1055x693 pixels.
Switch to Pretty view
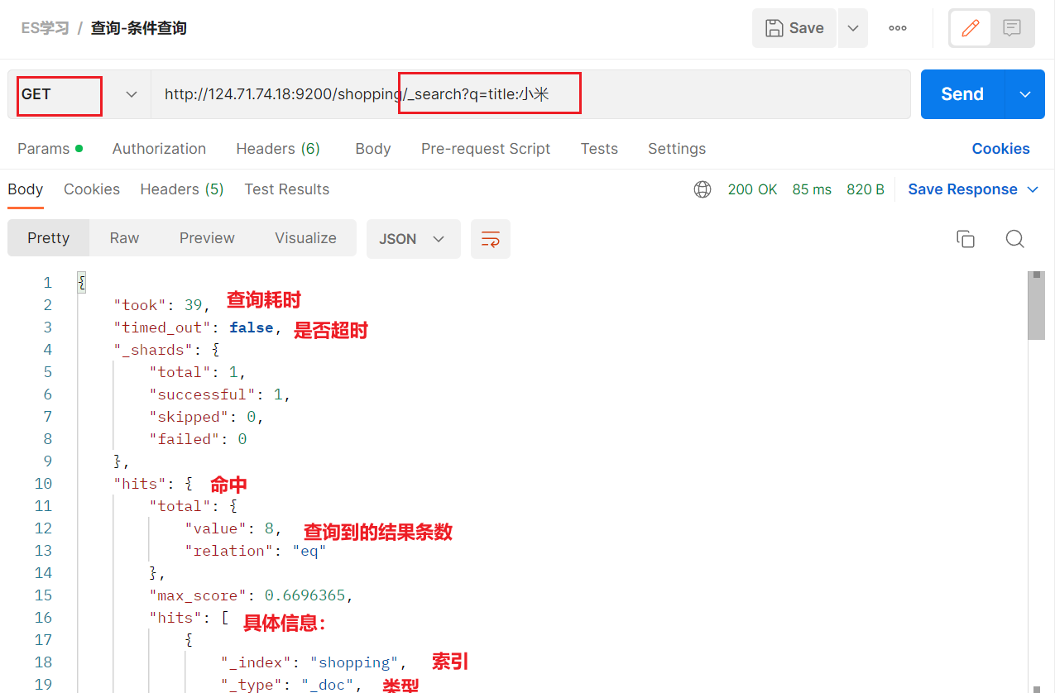coord(48,238)
